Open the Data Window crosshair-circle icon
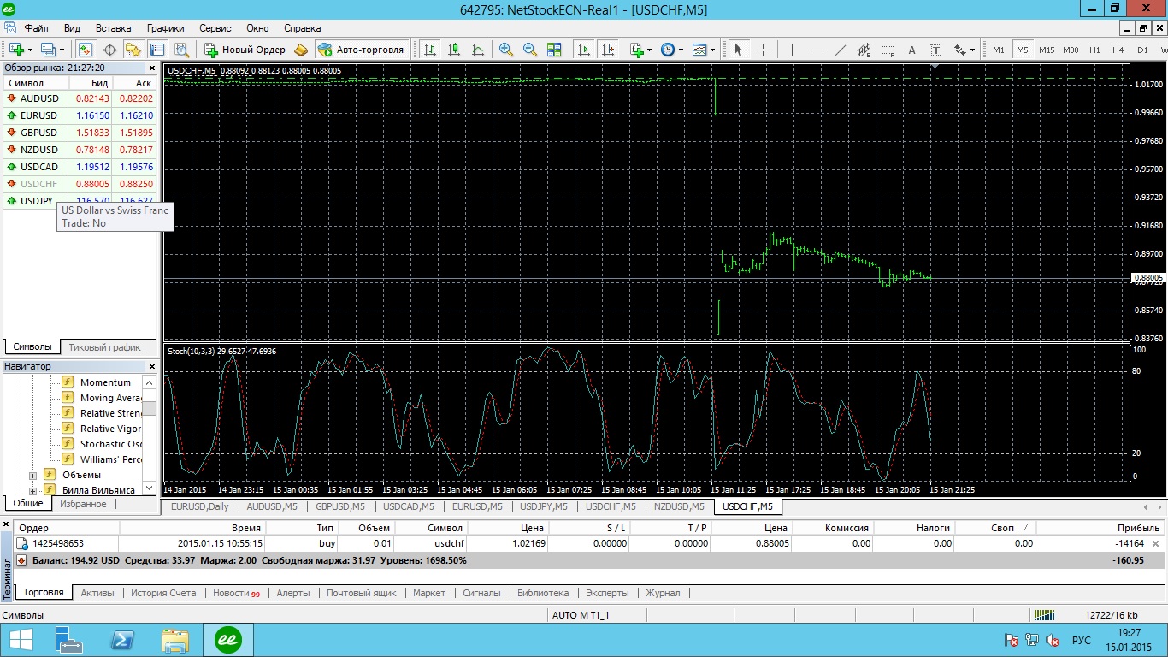Screen dimensions: 1168x657 pyautogui.click(x=109, y=50)
